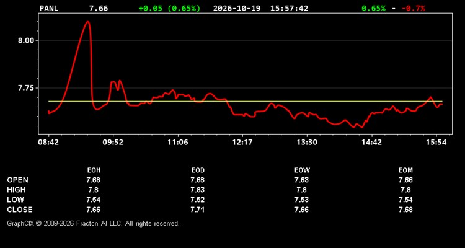Select EOH LOW value 7.54
Image resolution: width=465 pixels, height=248 pixels.
pos(94,200)
